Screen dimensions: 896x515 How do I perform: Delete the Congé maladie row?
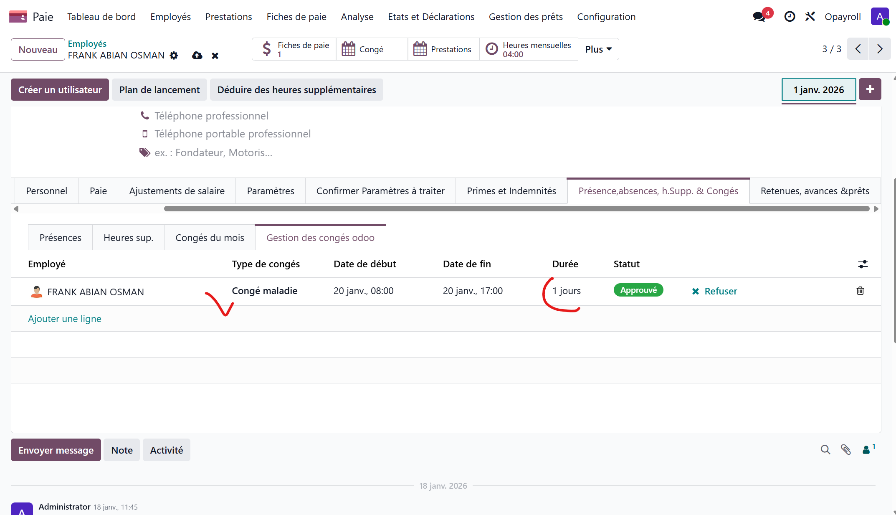click(x=860, y=291)
